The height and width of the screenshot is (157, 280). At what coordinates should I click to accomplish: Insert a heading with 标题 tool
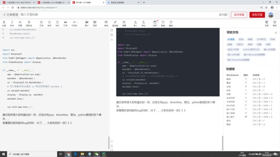click(20, 23)
